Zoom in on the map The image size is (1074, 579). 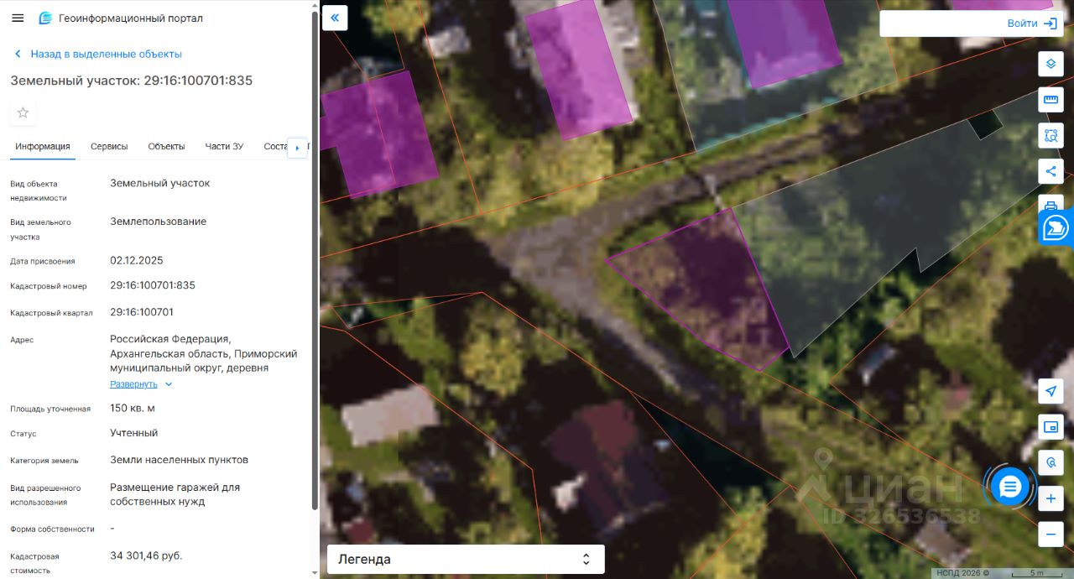point(1051,498)
